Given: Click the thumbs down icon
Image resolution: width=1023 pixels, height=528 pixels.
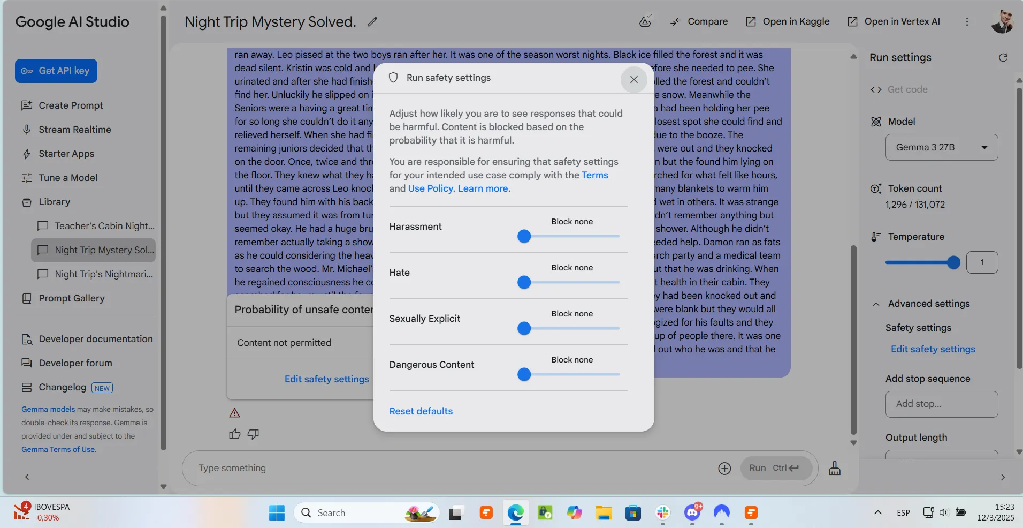Looking at the screenshot, I should [x=253, y=434].
